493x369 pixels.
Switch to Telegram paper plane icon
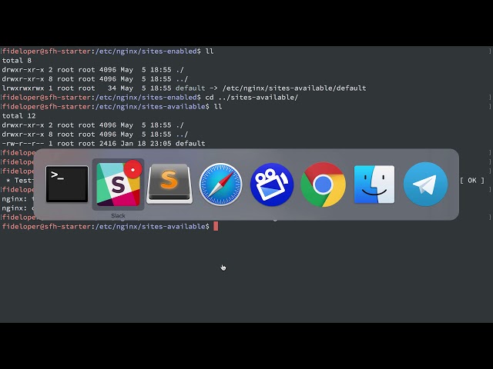click(425, 184)
